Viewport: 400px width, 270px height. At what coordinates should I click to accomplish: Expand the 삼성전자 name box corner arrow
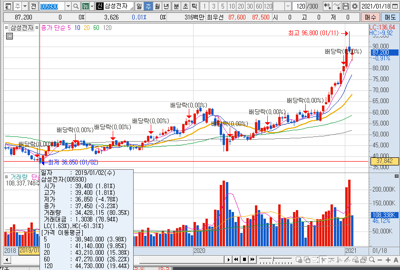(x=131, y=8)
